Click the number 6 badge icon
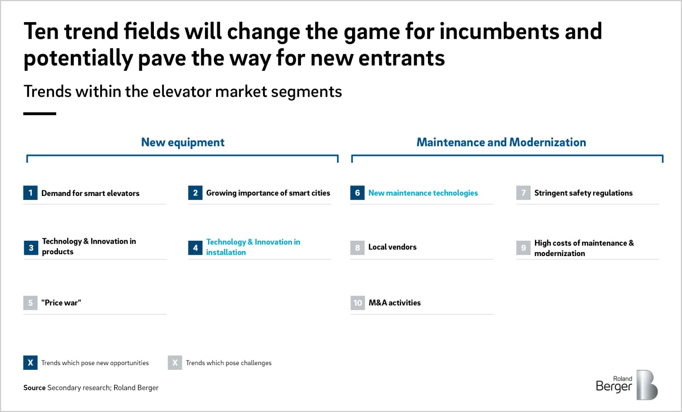 (357, 193)
